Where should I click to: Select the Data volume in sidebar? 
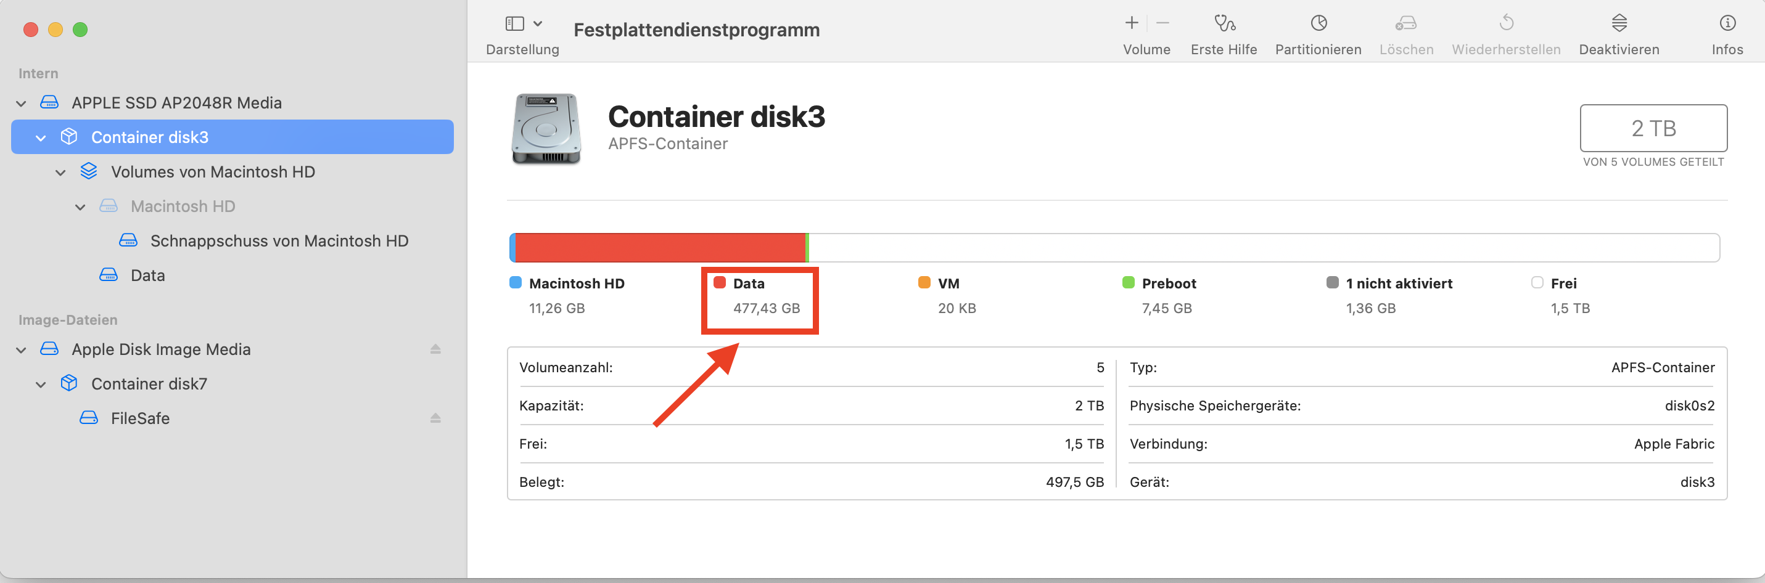(147, 275)
